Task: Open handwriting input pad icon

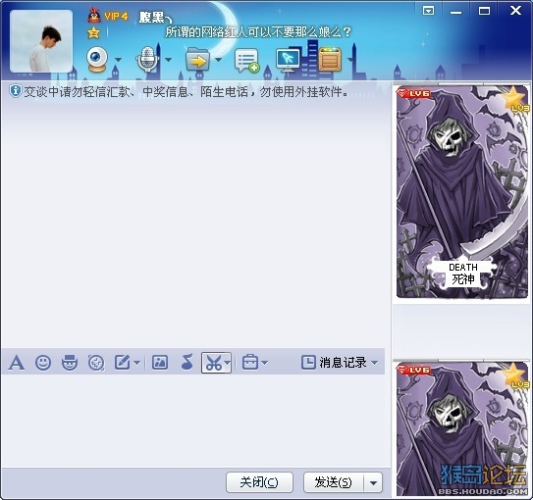Action: tap(123, 363)
